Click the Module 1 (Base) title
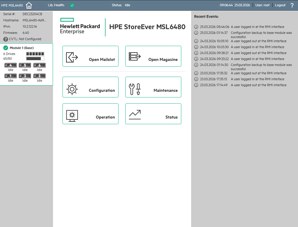The height and width of the screenshot is (227, 298). (22, 48)
